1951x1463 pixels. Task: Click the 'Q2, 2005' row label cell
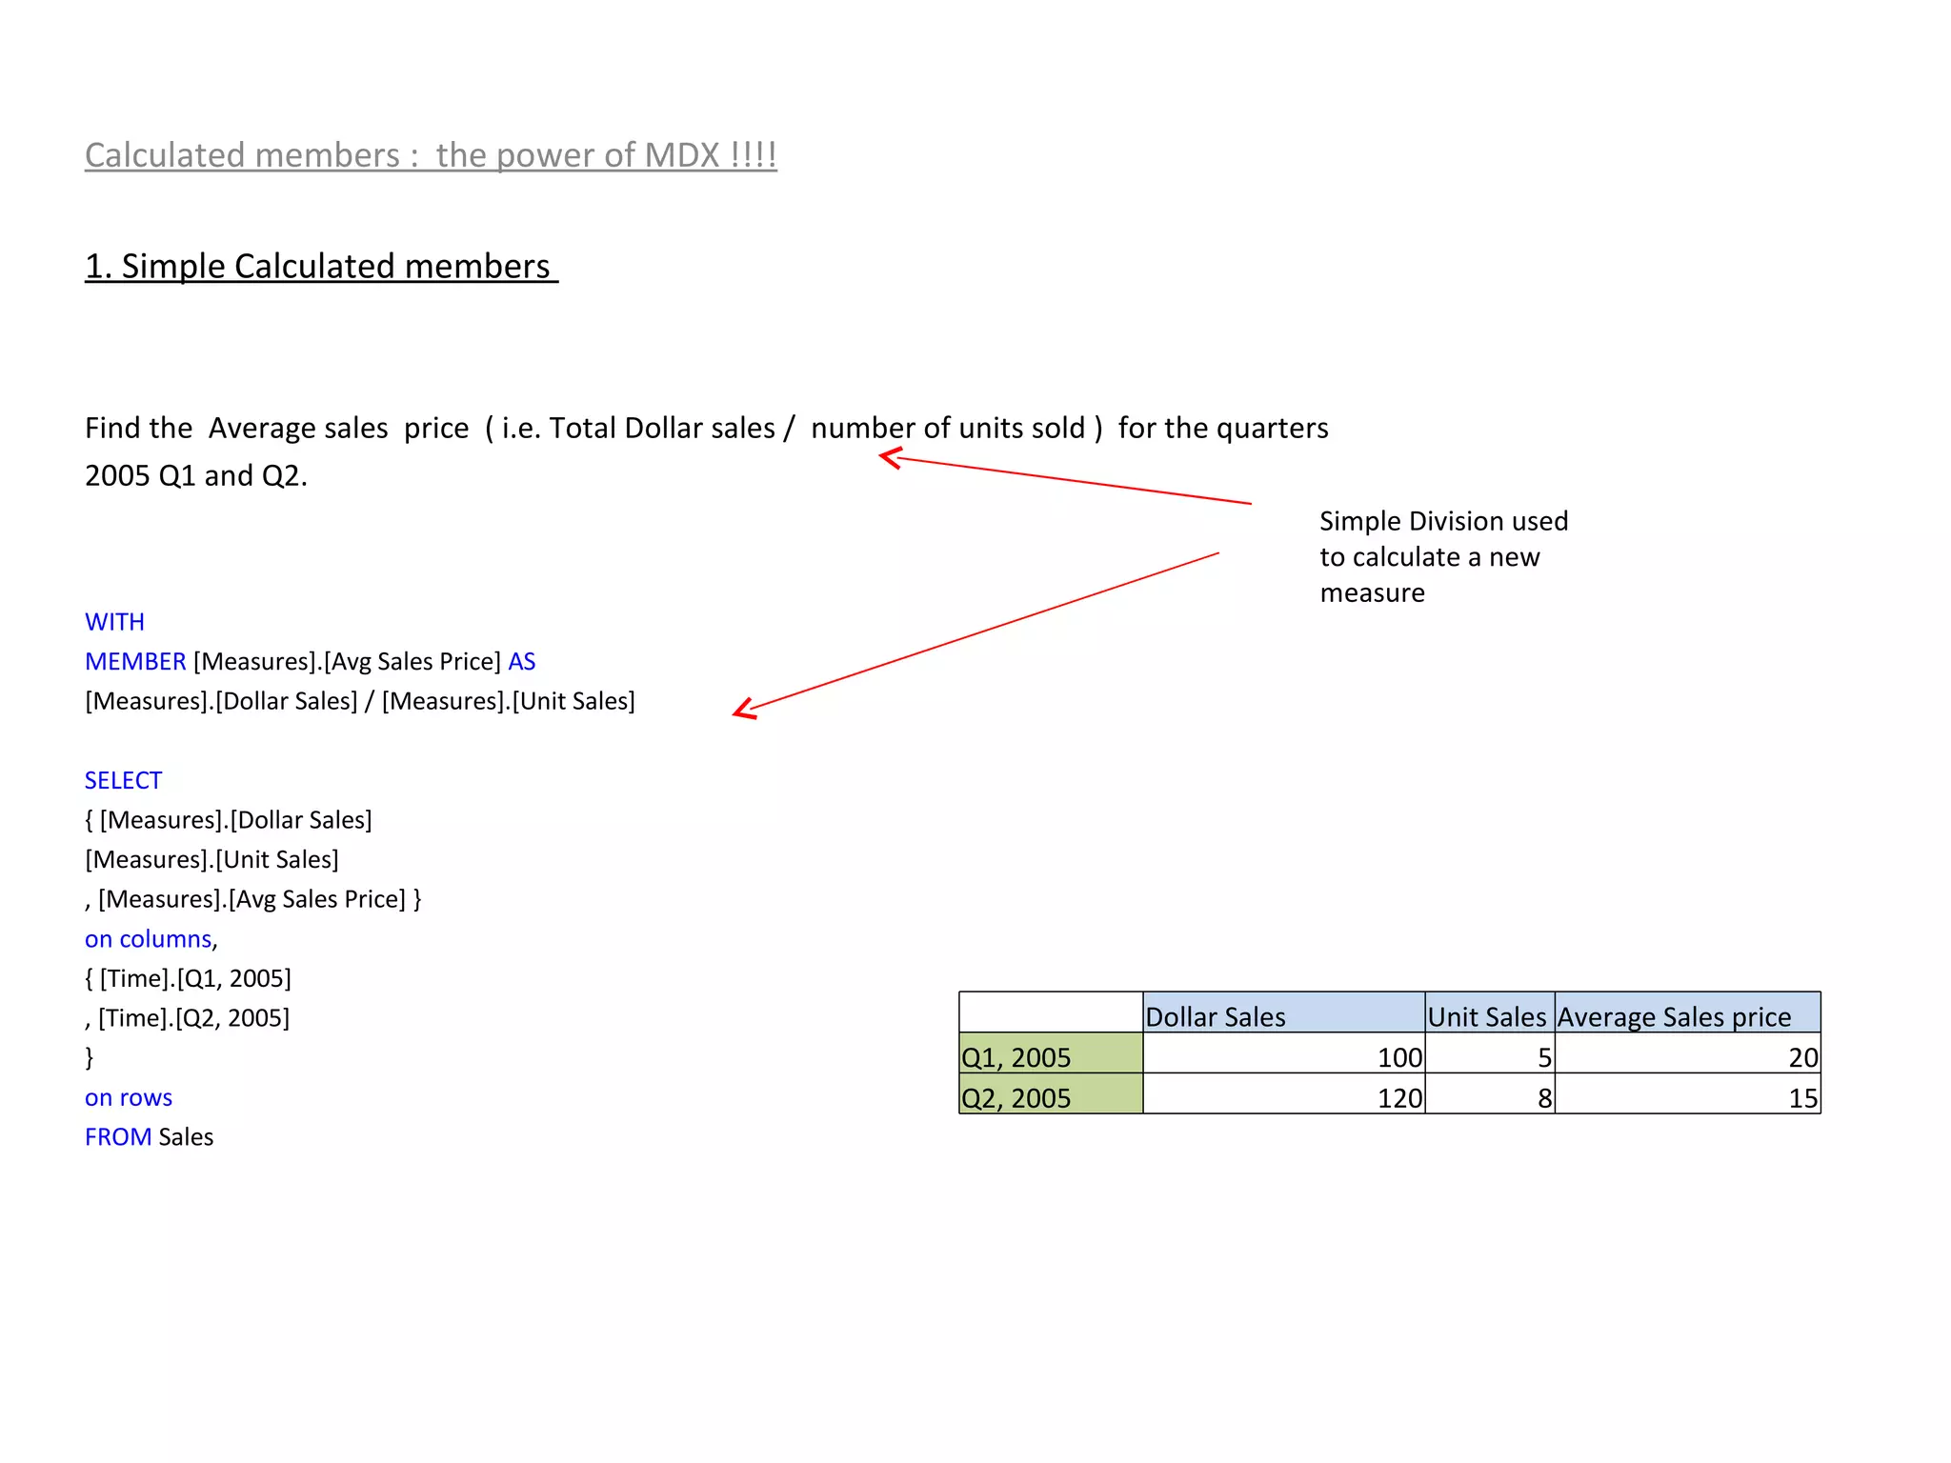[x=1051, y=1094]
